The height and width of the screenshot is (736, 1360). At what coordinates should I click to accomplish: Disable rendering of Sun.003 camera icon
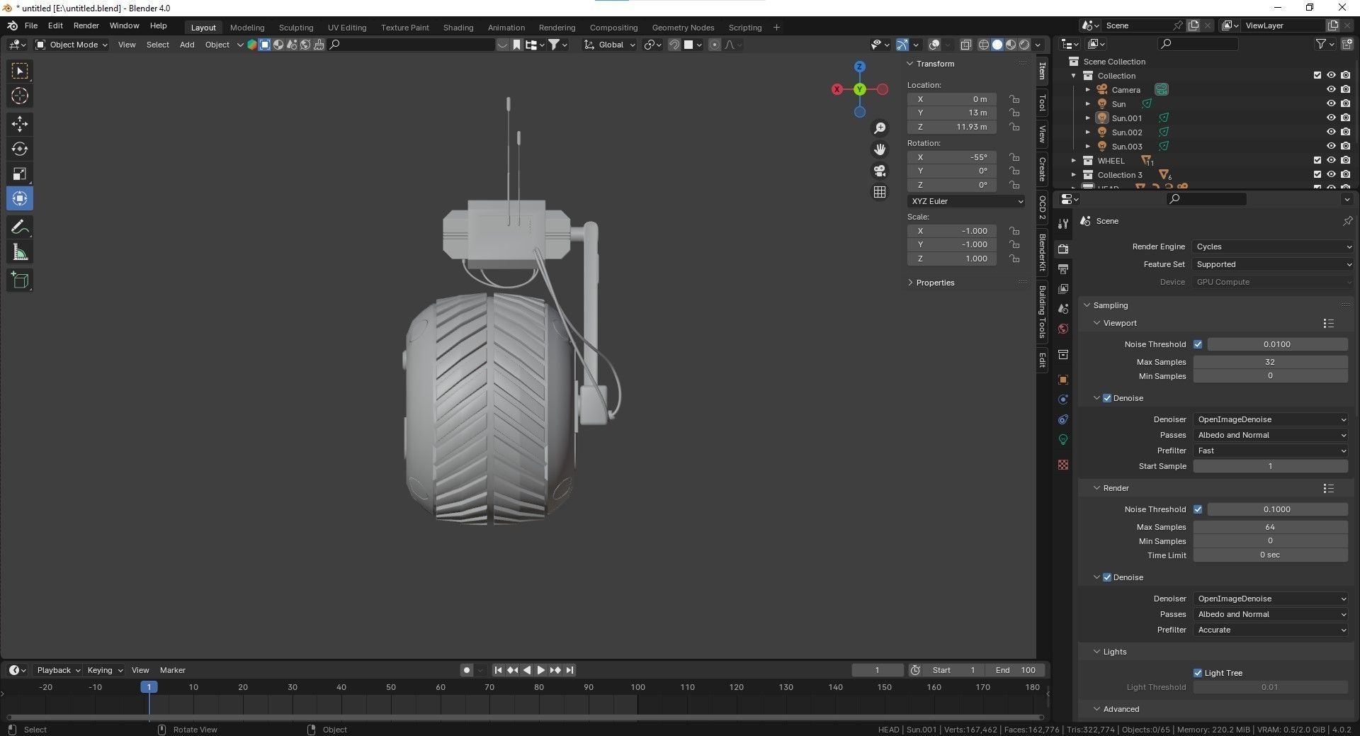coord(1345,147)
